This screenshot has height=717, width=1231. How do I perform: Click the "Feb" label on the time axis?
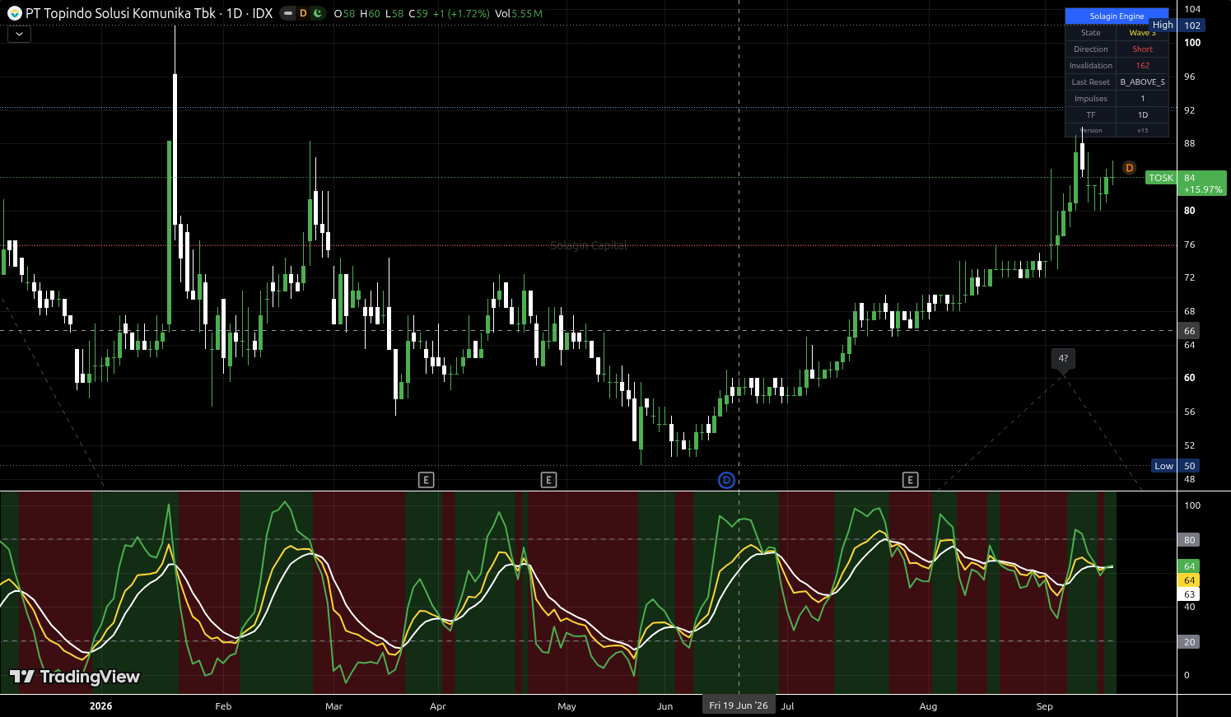pos(223,706)
